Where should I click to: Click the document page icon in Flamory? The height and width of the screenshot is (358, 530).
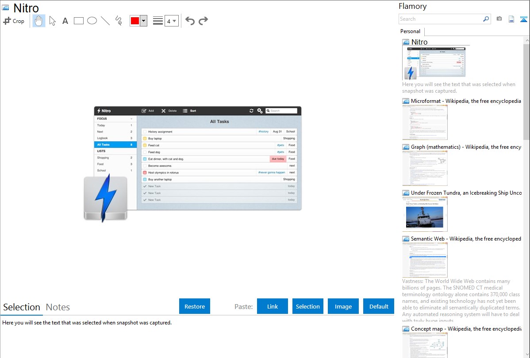point(511,19)
